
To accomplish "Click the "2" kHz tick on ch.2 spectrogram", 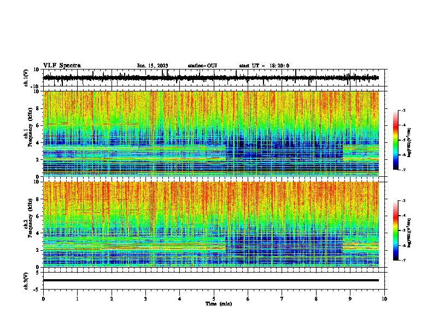I will (x=38, y=250).
